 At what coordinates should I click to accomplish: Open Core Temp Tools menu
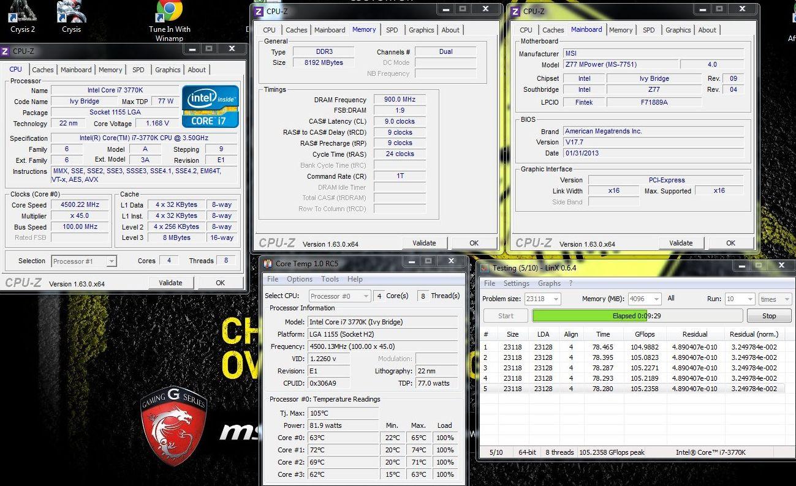point(330,279)
